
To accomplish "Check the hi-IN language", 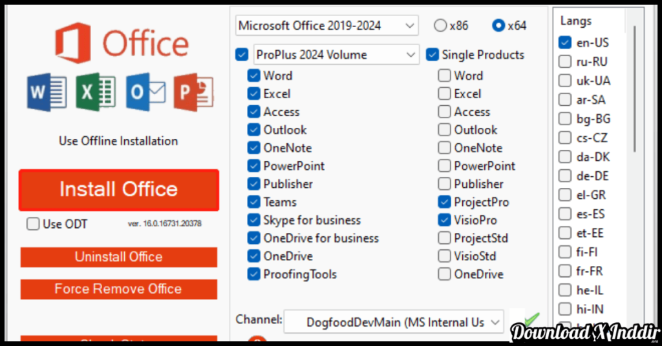I will 565,309.
